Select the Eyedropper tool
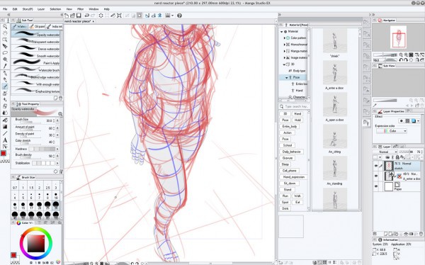The image size is (425, 265). point(5,66)
